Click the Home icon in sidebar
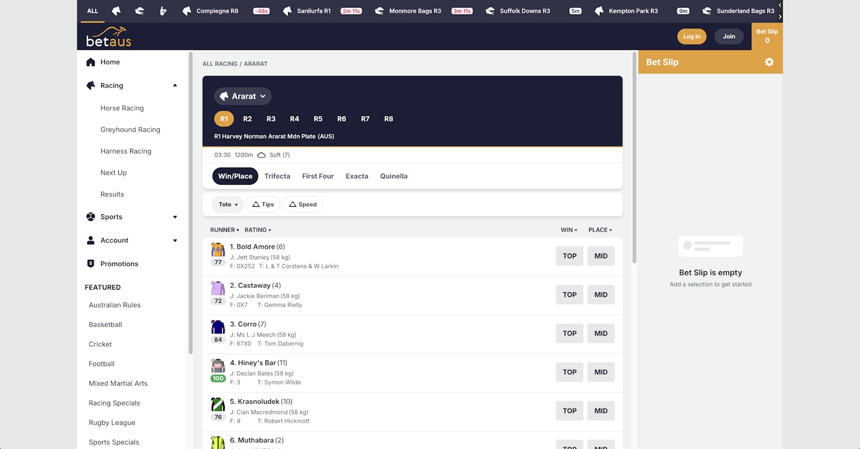860x449 pixels. 91,62
